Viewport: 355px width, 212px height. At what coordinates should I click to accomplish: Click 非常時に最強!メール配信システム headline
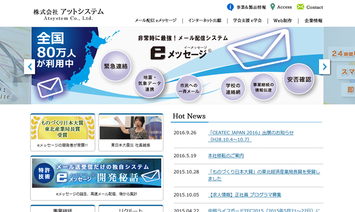[x=183, y=38]
